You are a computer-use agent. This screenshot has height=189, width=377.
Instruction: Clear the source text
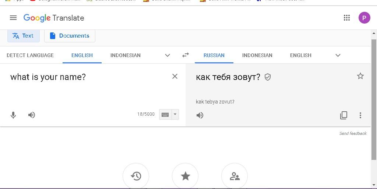pyautogui.click(x=175, y=76)
